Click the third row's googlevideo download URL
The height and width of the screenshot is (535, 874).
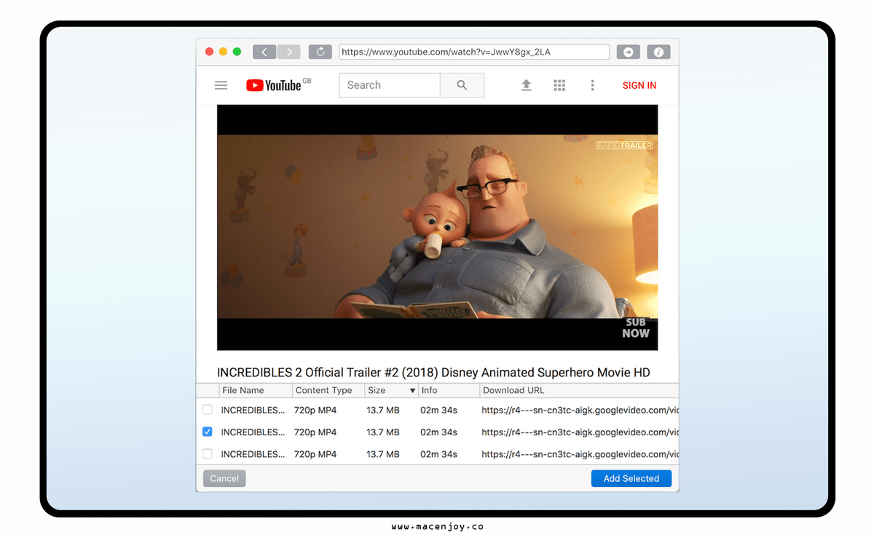point(580,453)
